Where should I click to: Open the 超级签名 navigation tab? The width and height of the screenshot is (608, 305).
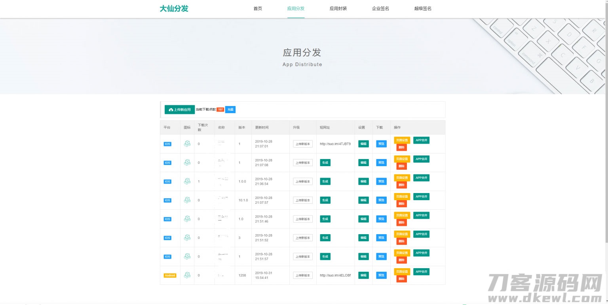pos(423,9)
